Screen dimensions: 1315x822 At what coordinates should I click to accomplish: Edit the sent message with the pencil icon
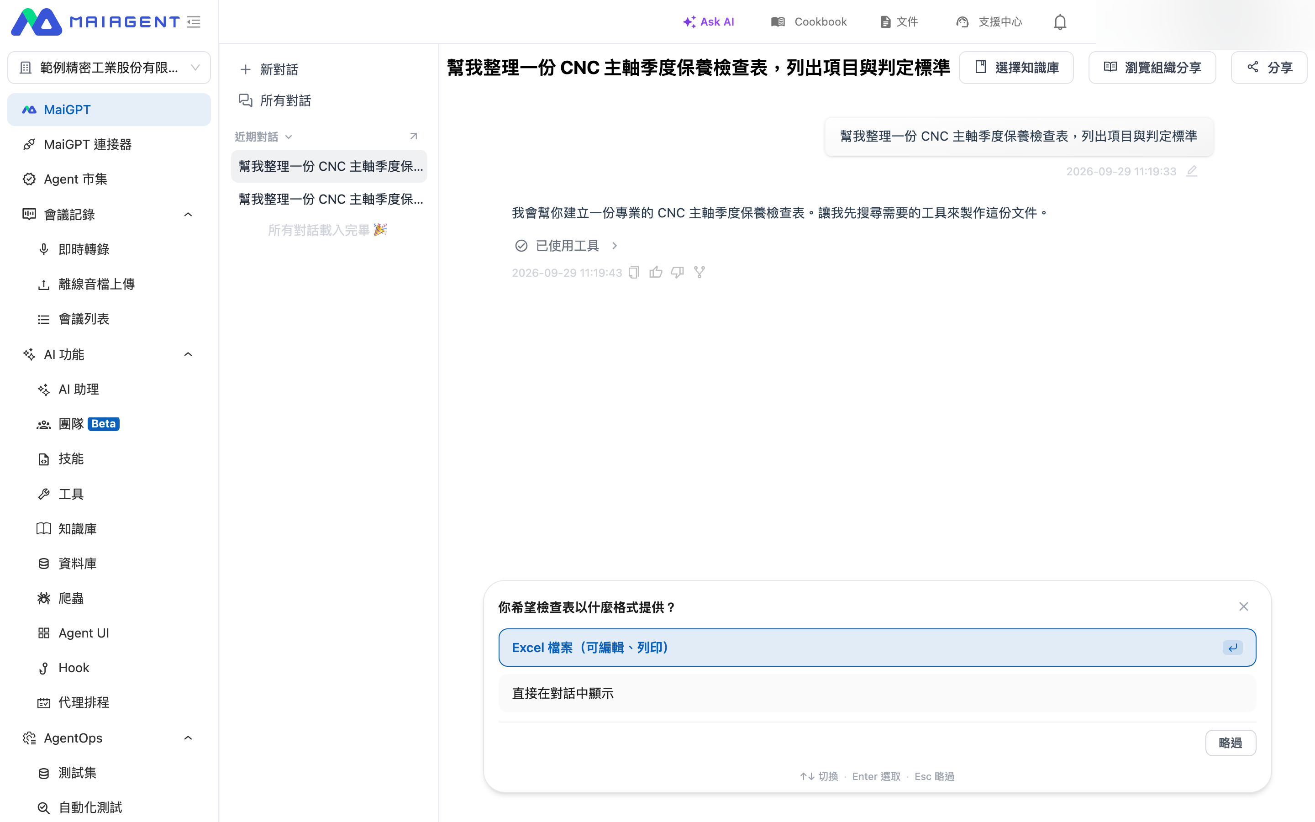[x=1192, y=171]
